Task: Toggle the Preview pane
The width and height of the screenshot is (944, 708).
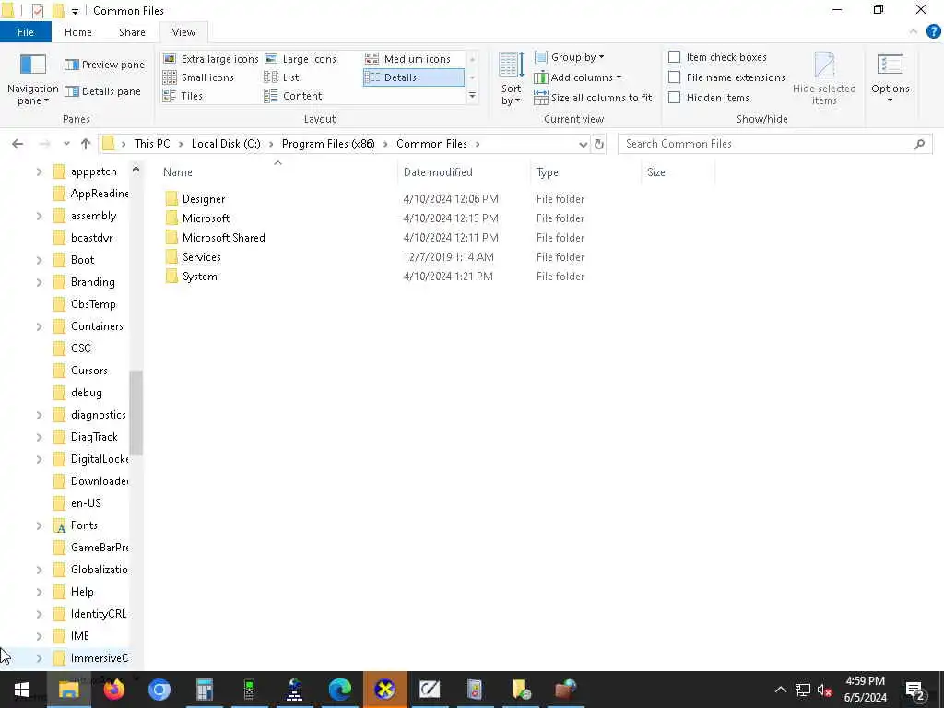Action: tap(105, 65)
